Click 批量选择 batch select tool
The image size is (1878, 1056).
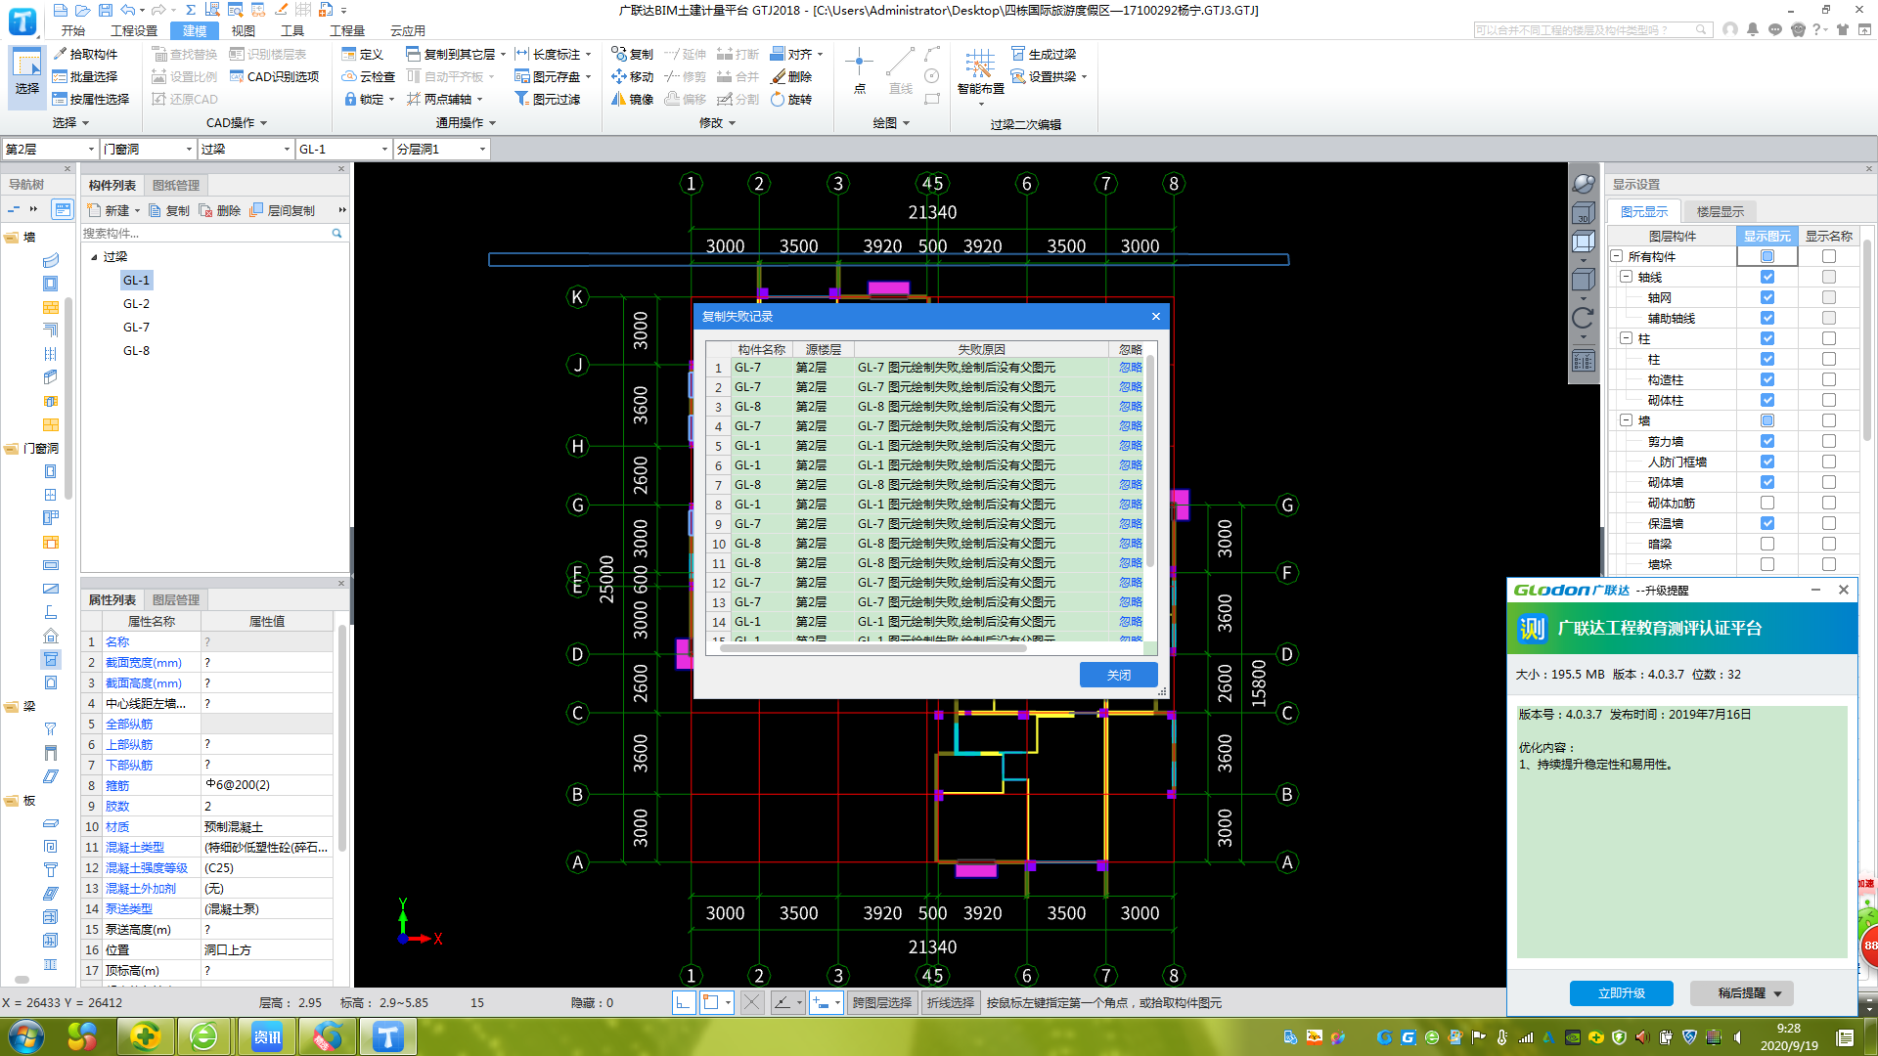(86, 76)
